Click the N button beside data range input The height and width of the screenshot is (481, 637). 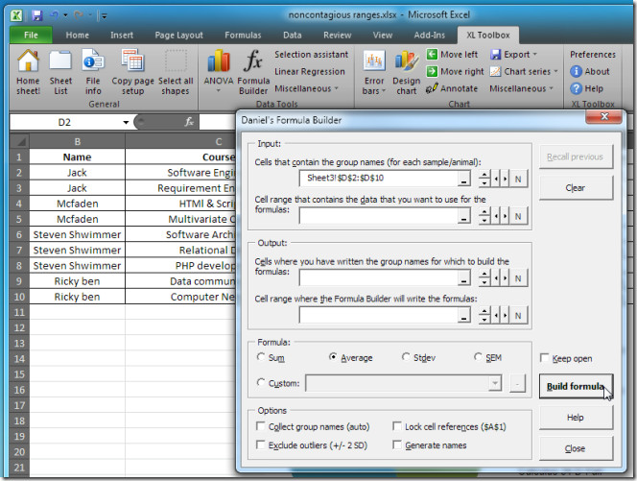pyautogui.click(x=518, y=216)
